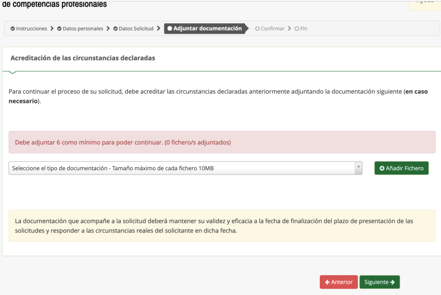Click the left arrow icon in Anterior
This screenshot has width=441, height=295.
pyautogui.click(x=327, y=282)
